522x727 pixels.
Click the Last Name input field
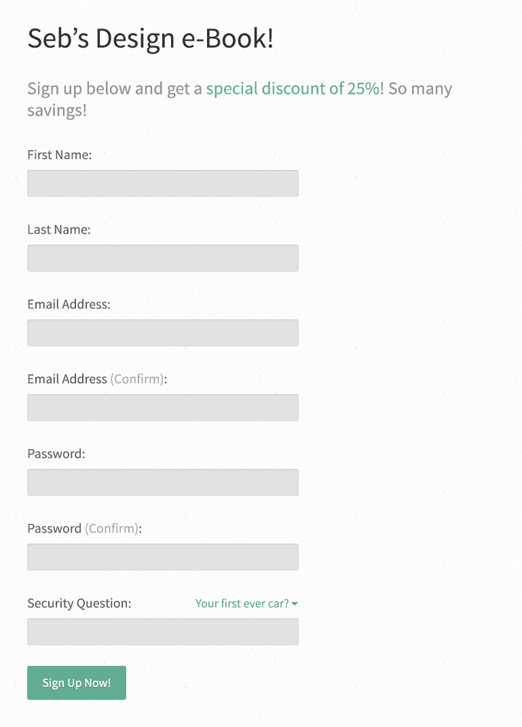pos(163,258)
